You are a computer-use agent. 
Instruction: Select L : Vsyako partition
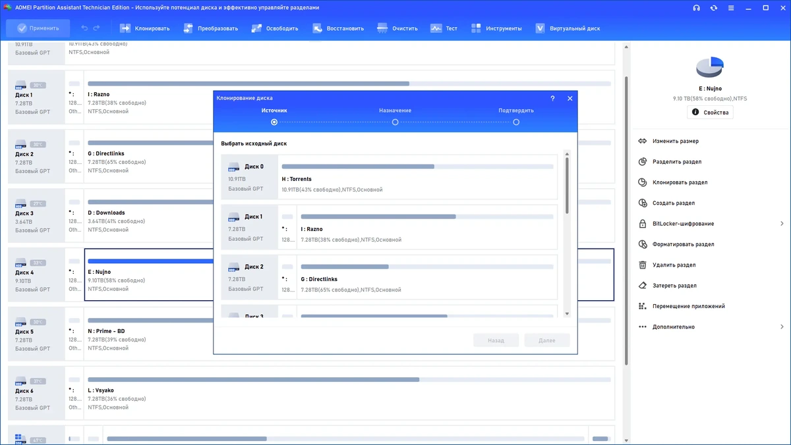(x=349, y=394)
